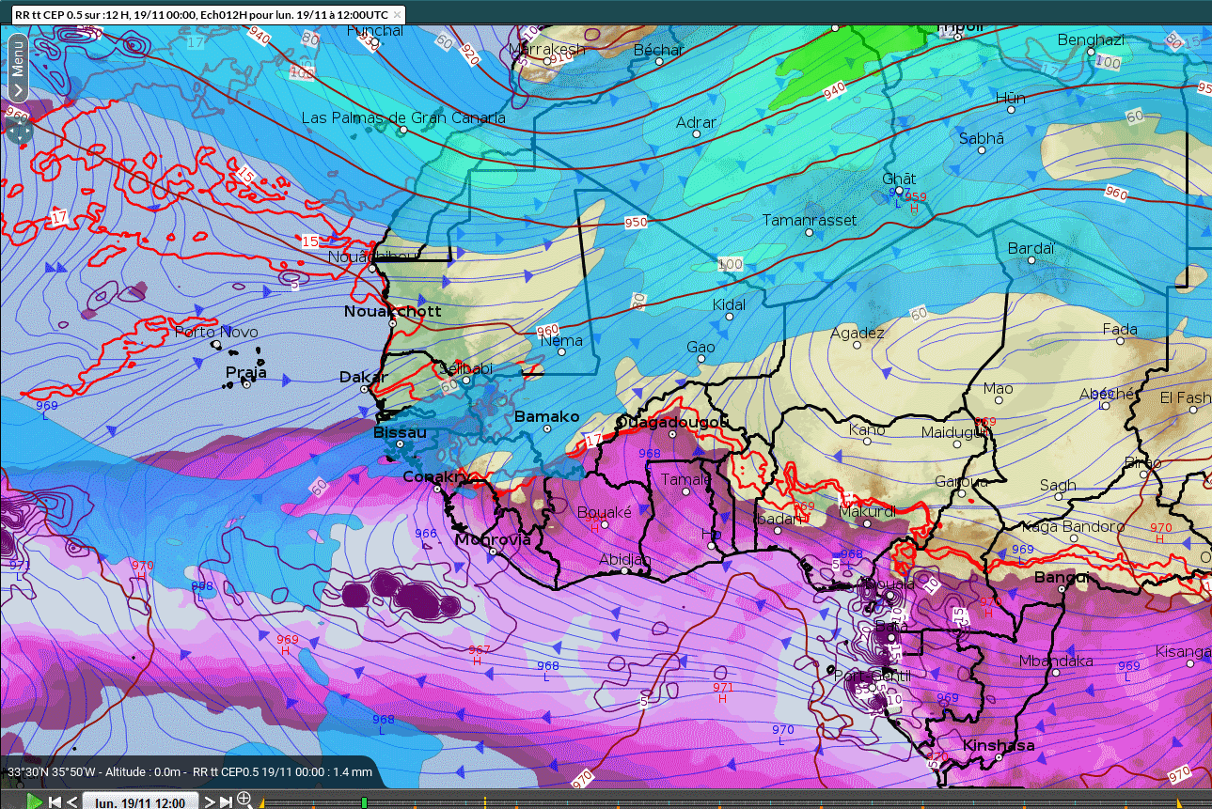Click the Sabhā city label
Viewport: 1212px width, 809px height.
click(x=982, y=138)
